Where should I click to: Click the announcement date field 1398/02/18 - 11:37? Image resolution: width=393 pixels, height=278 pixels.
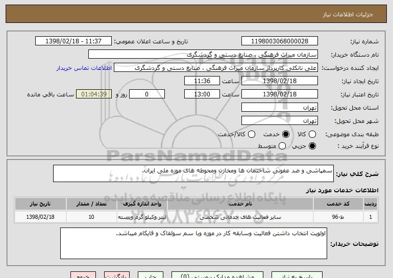click(x=73, y=41)
